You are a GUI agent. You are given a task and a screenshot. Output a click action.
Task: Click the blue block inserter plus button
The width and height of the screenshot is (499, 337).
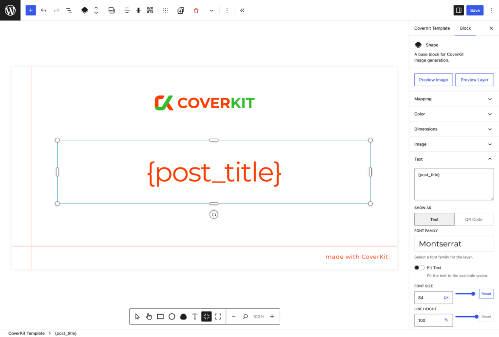[31, 10]
